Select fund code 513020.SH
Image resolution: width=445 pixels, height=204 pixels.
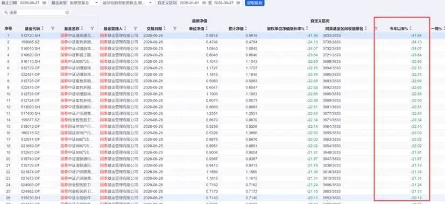coord(30,107)
